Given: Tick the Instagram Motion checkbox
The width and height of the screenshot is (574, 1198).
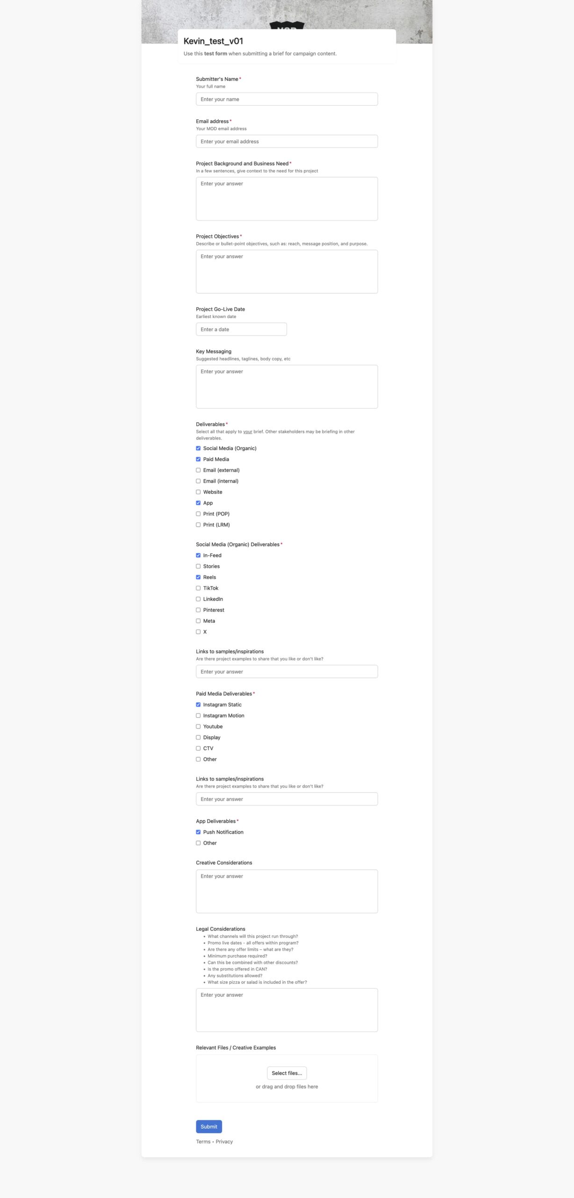Looking at the screenshot, I should pos(198,716).
